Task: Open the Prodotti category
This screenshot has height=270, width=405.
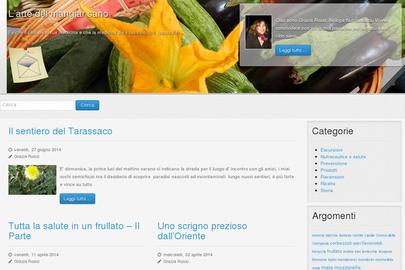Action: coord(329,170)
